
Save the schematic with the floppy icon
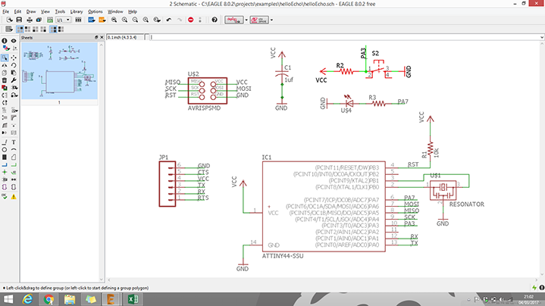19,20
